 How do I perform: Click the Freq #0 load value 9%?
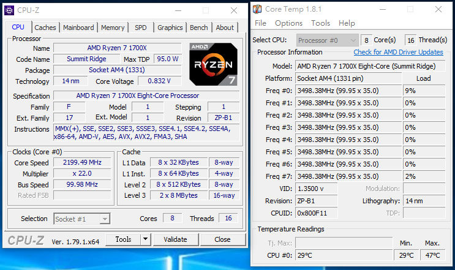pyautogui.click(x=424, y=91)
